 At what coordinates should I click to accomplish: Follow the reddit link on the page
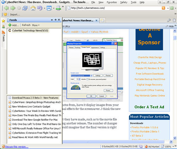click(75, 32)
